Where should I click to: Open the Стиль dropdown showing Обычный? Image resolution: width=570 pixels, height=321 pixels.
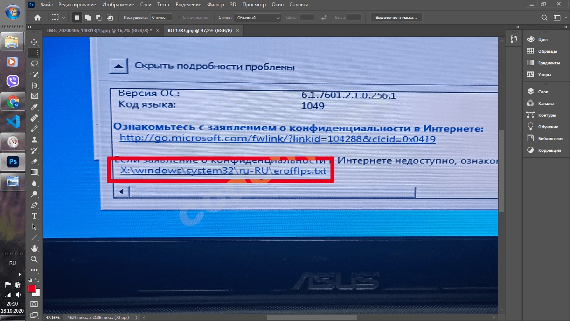pyautogui.click(x=257, y=18)
